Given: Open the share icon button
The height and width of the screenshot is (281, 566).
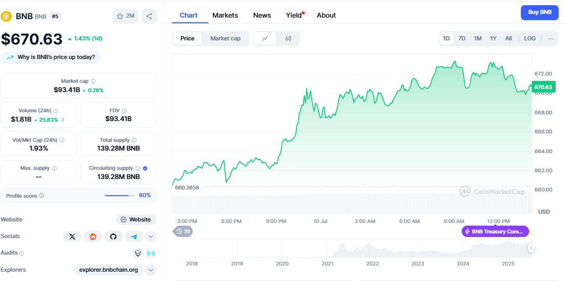Looking at the screenshot, I should 149,16.
